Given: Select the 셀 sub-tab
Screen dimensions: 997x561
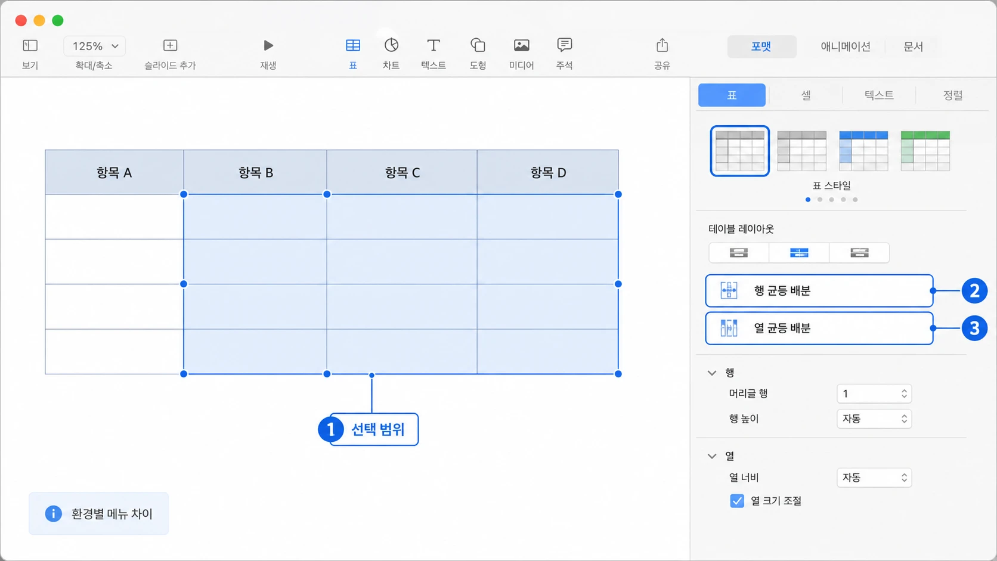Looking at the screenshot, I should tap(806, 95).
